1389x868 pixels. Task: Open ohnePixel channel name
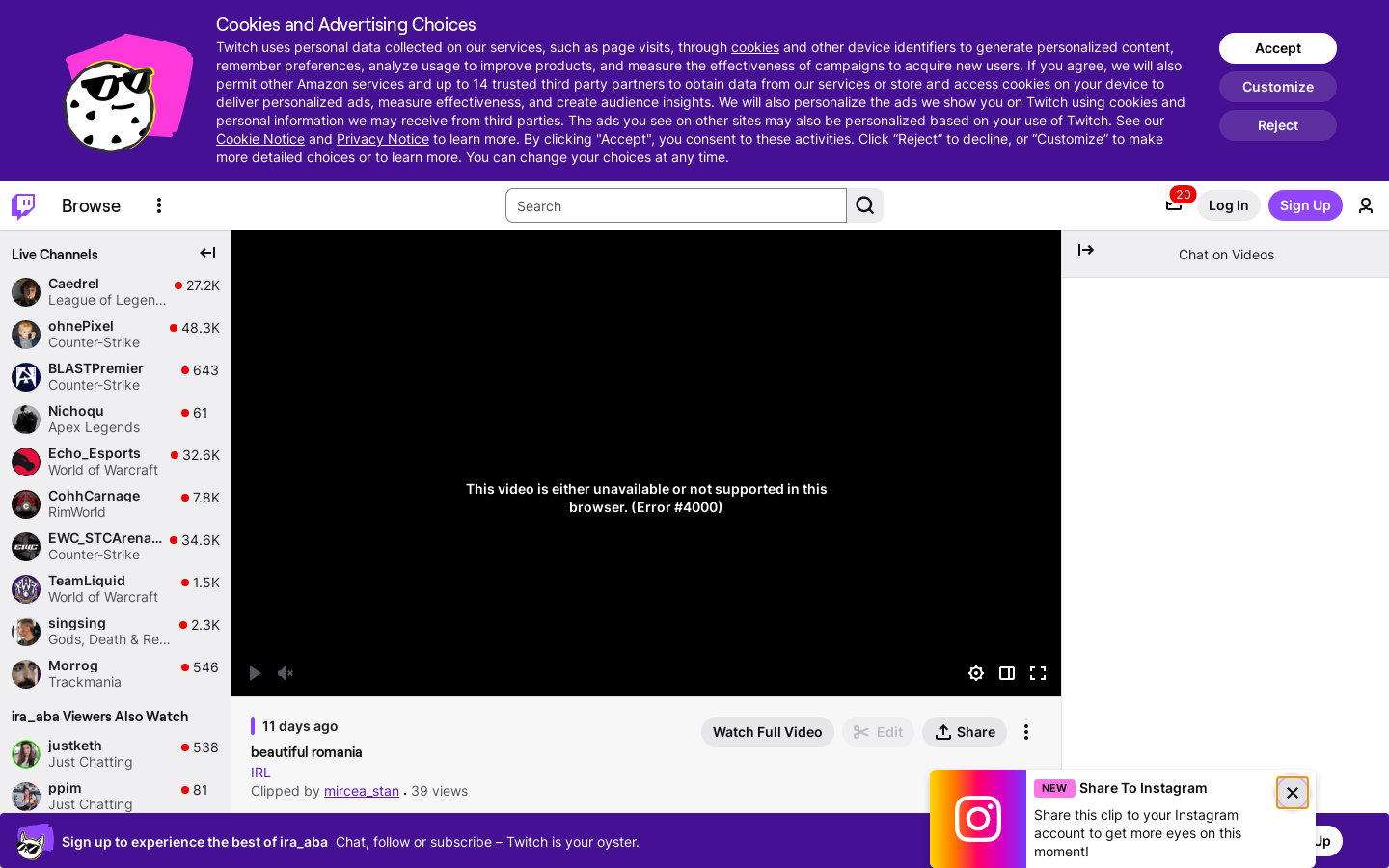[x=81, y=326]
